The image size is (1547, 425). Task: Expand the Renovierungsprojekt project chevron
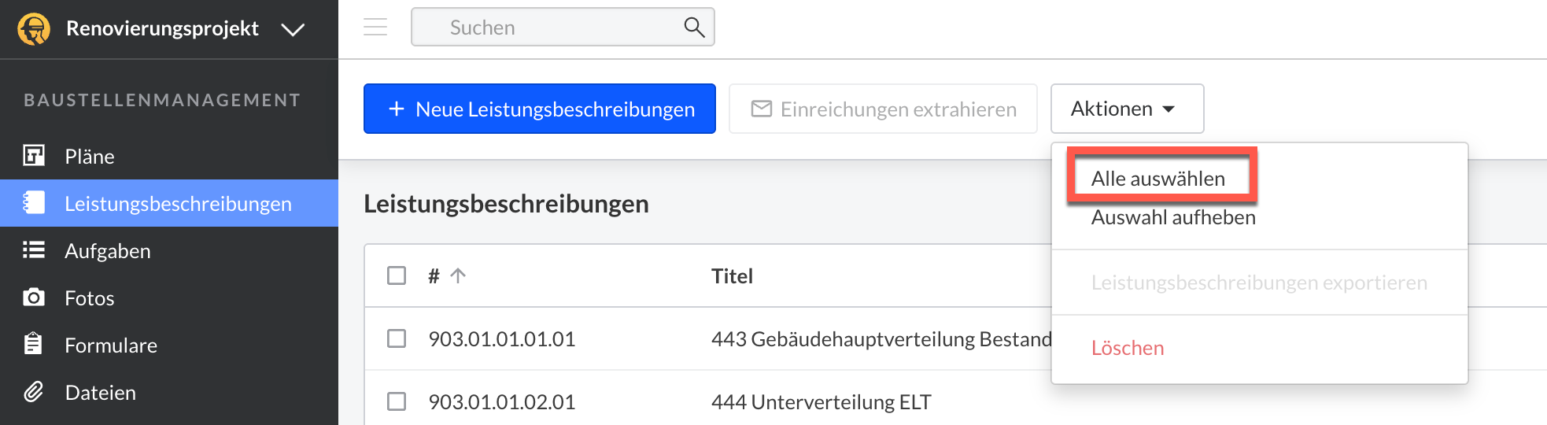pyautogui.click(x=293, y=30)
